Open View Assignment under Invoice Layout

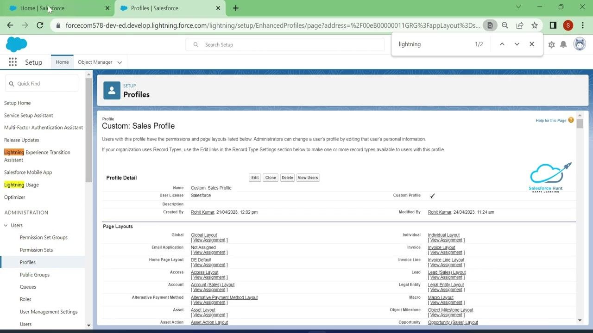coord(446,253)
